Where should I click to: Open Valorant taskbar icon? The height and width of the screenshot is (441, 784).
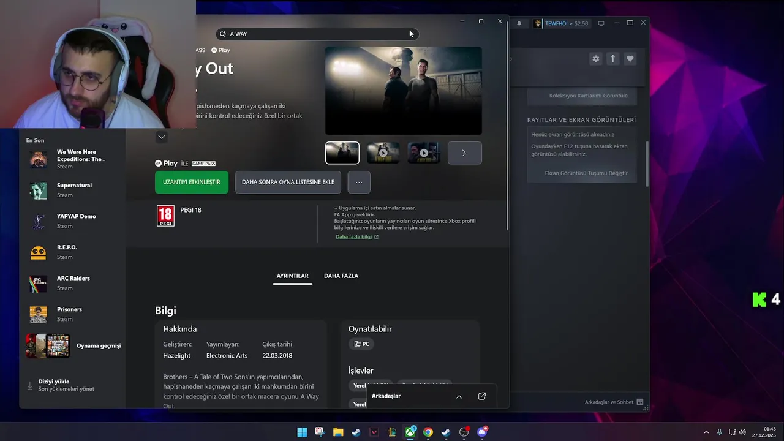374,432
